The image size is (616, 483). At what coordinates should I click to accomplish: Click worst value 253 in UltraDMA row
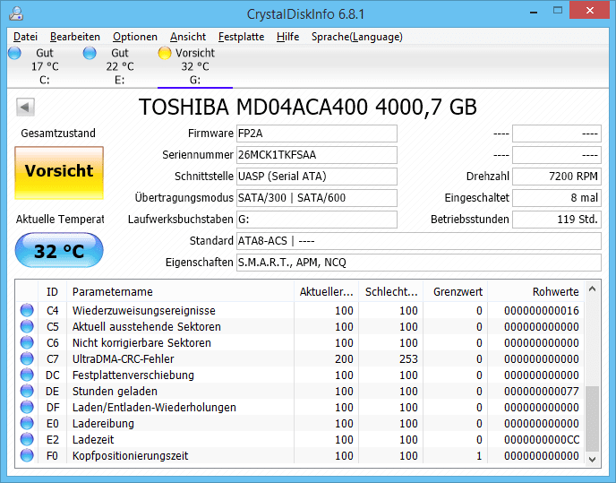click(x=408, y=359)
